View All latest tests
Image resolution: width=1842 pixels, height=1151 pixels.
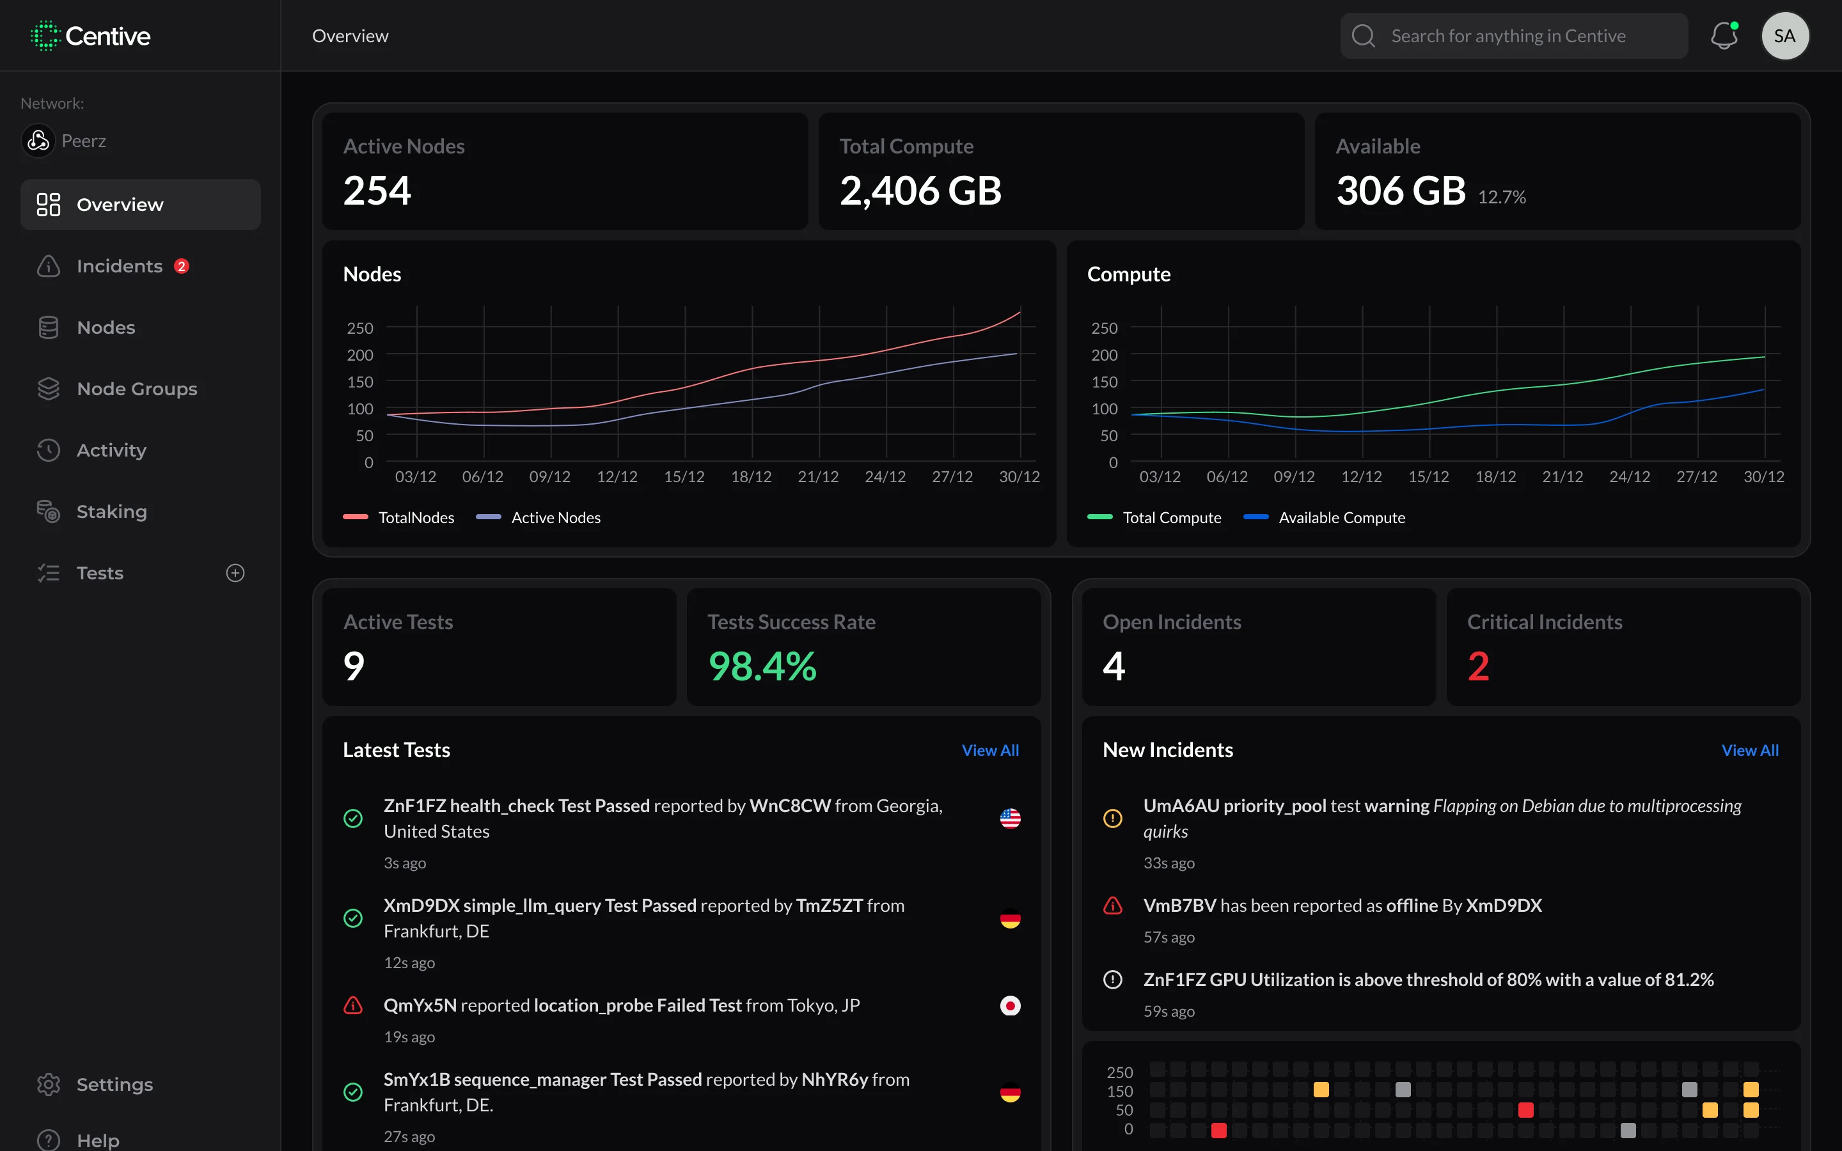click(x=990, y=751)
